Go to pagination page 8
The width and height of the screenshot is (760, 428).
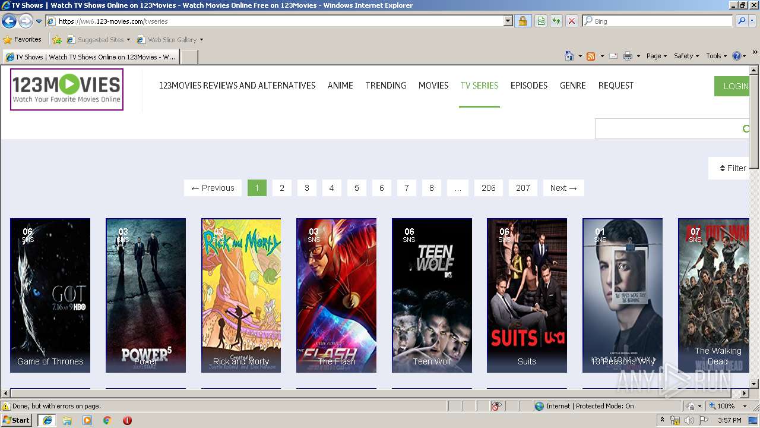432,188
